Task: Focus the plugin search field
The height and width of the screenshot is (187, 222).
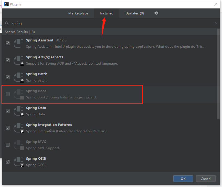Action: [110, 23]
